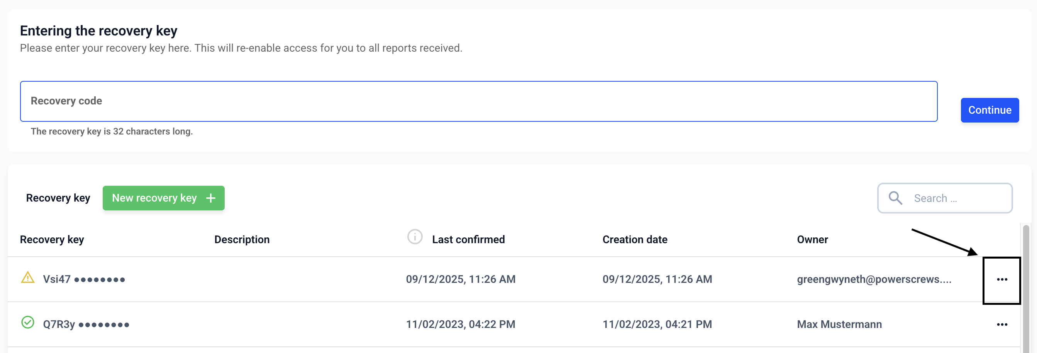Click the yellow warning icon beside Vsi47 key

pyautogui.click(x=27, y=278)
